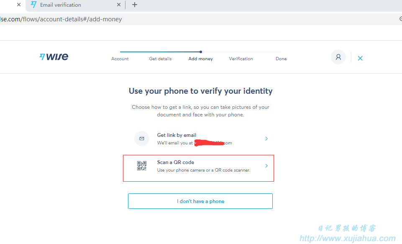
Task: Go to the Account step
Action: pos(120,59)
